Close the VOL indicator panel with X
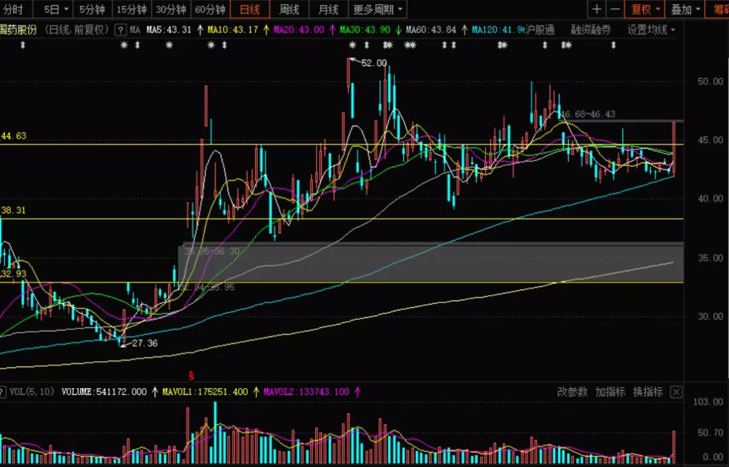 [676, 392]
